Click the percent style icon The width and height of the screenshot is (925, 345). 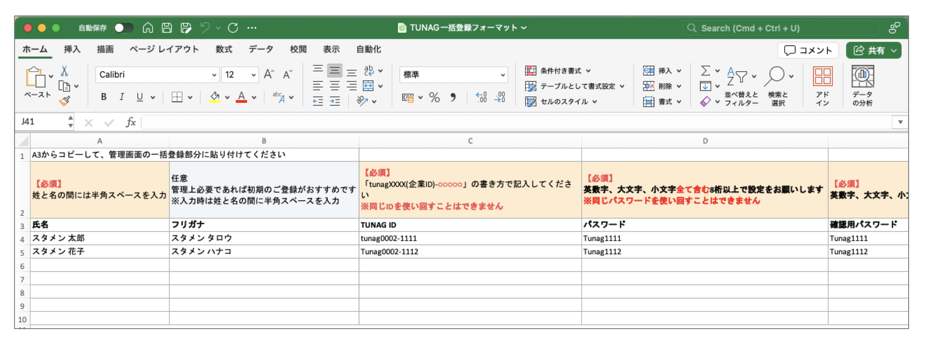[x=434, y=97]
